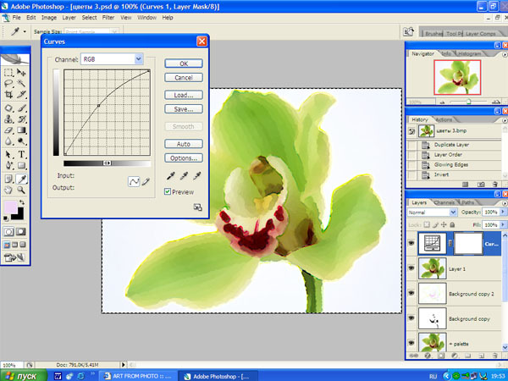Choose the draw-curve pencil mode in Curves

[x=146, y=182]
